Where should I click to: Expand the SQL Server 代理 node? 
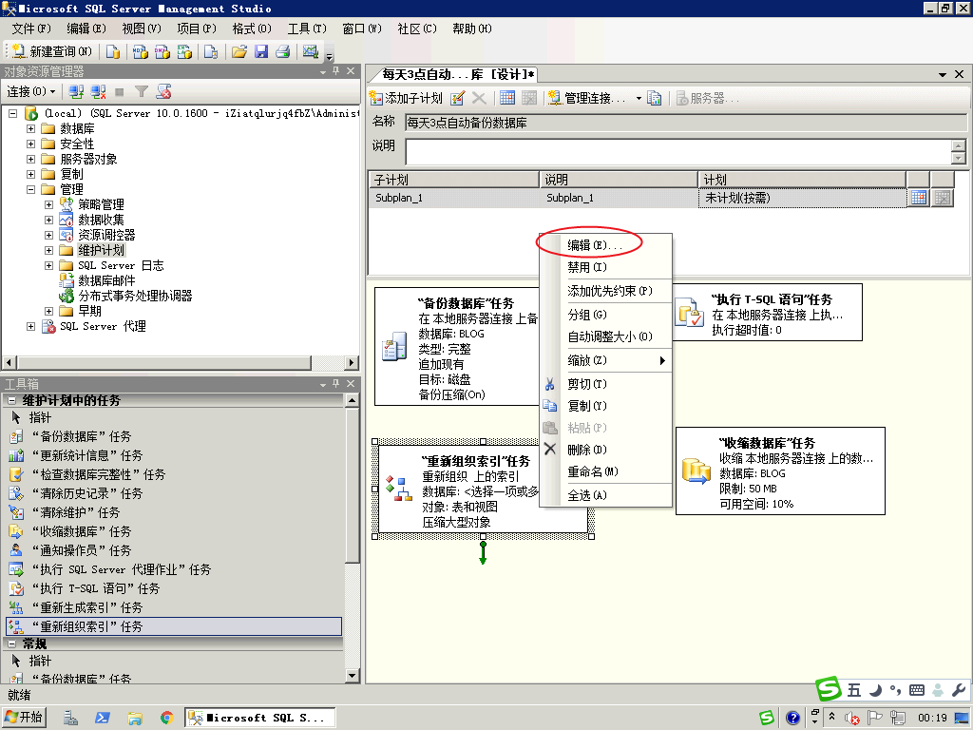pos(30,327)
